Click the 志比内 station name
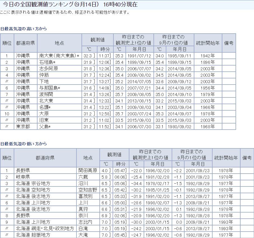The height and width of the screenshot is (238, 254). pyautogui.click(x=86, y=222)
